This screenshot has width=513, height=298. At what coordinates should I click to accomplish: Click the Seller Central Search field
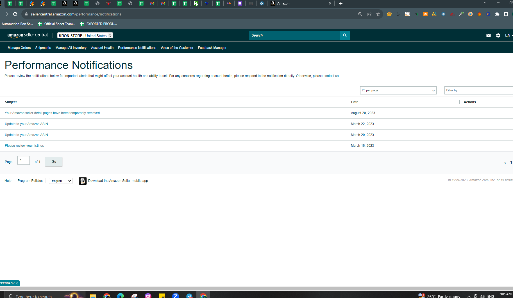click(294, 35)
